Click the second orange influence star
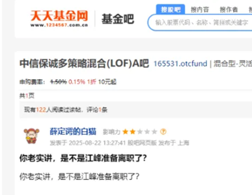The image size is (252, 195). tap(132, 132)
